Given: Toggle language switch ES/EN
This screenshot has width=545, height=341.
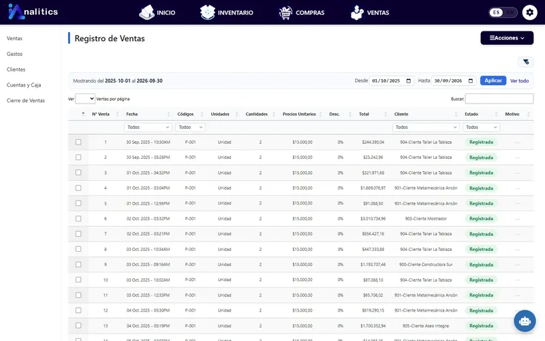Looking at the screenshot, I should pos(503,12).
